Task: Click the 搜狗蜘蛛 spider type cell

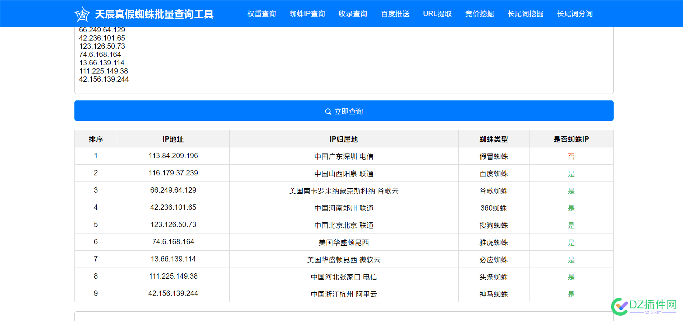Action: tap(494, 225)
